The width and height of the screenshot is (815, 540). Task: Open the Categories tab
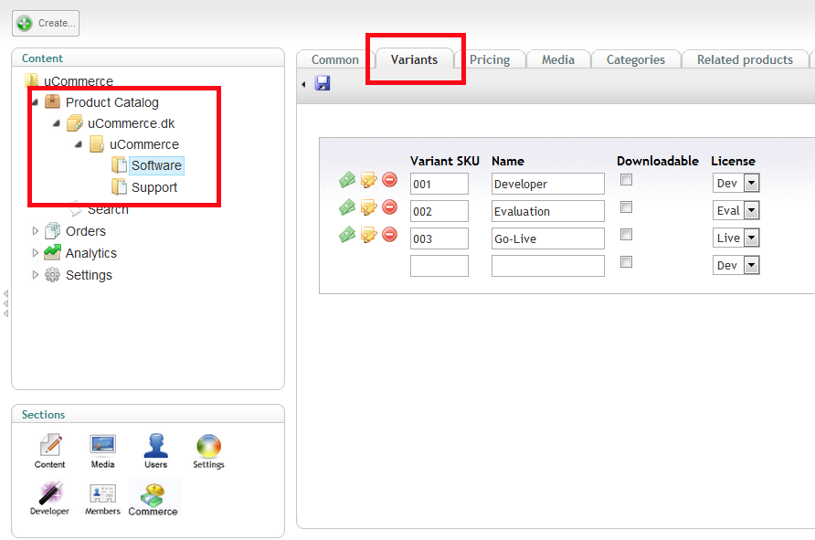click(636, 59)
